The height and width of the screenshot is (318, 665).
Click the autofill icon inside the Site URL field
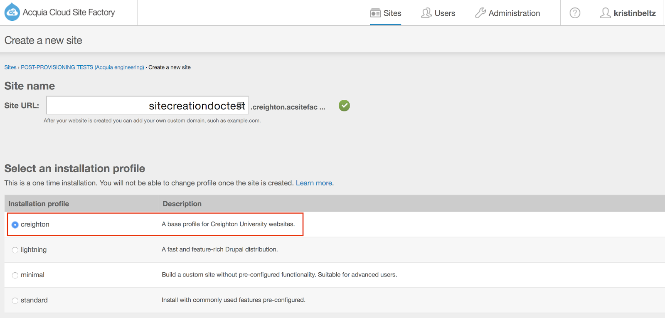coord(241,105)
